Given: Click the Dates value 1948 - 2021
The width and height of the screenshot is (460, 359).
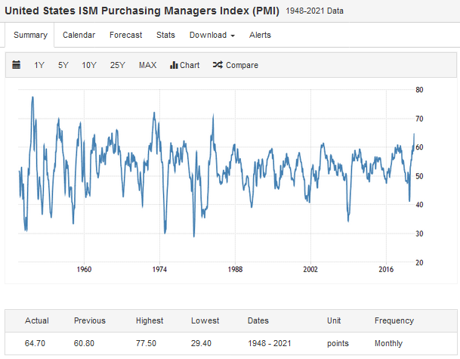Looking at the screenshot, I should 270,343.
